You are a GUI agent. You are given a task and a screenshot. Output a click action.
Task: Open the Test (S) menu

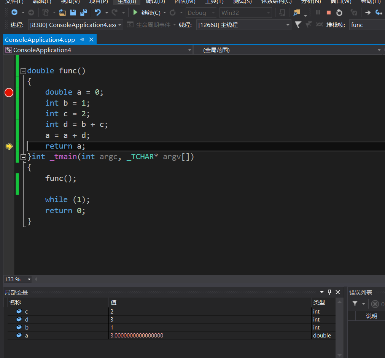pos(242,2)
